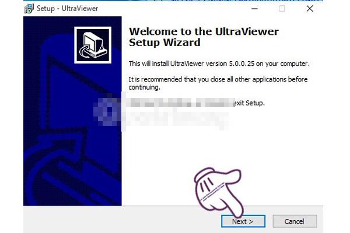Click the "Welcome to the UltraViewer" heading

(204, 31)
